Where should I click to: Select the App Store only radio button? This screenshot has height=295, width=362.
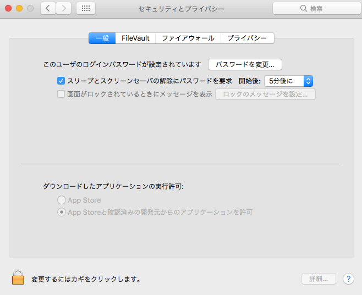(62, 200)
